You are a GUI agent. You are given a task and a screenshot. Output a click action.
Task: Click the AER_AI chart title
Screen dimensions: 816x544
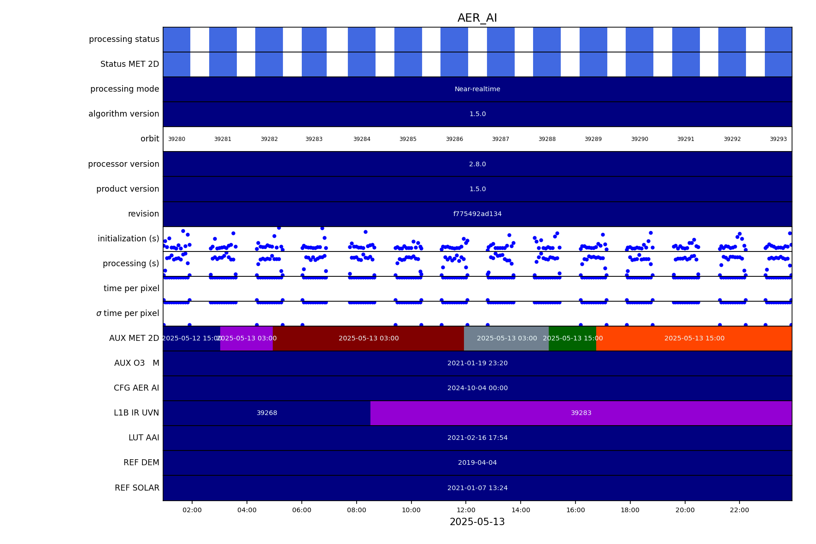477,18
